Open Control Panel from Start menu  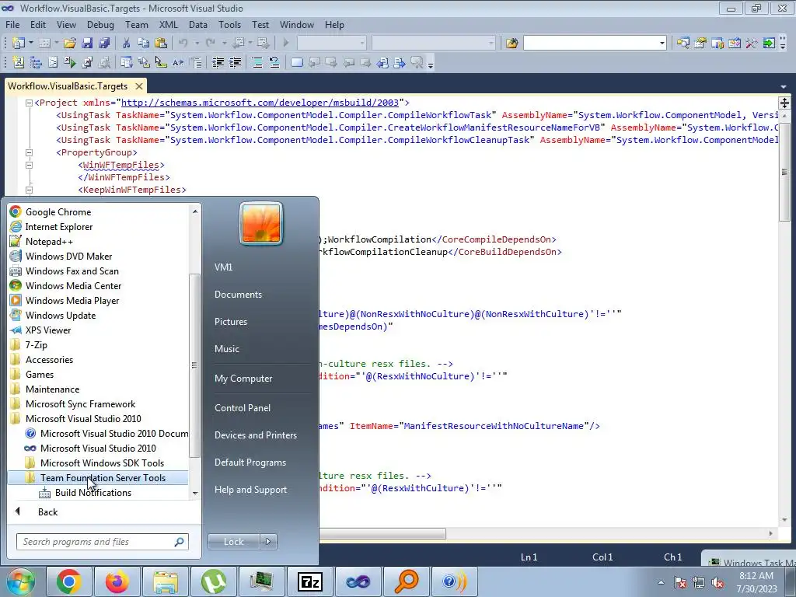[243, 408]
